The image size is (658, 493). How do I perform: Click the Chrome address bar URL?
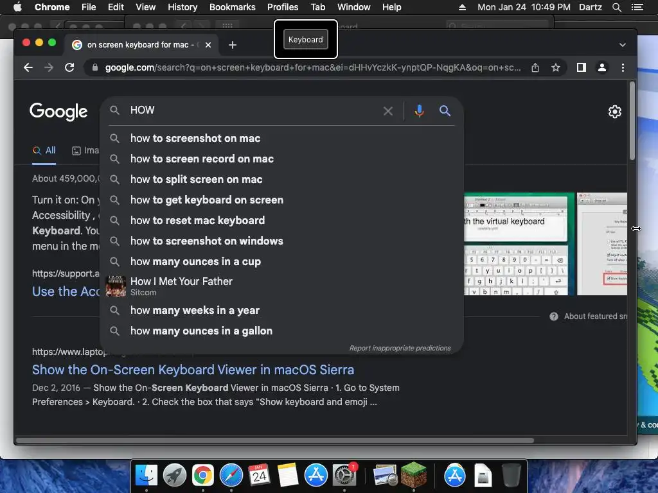click(313, 67)
